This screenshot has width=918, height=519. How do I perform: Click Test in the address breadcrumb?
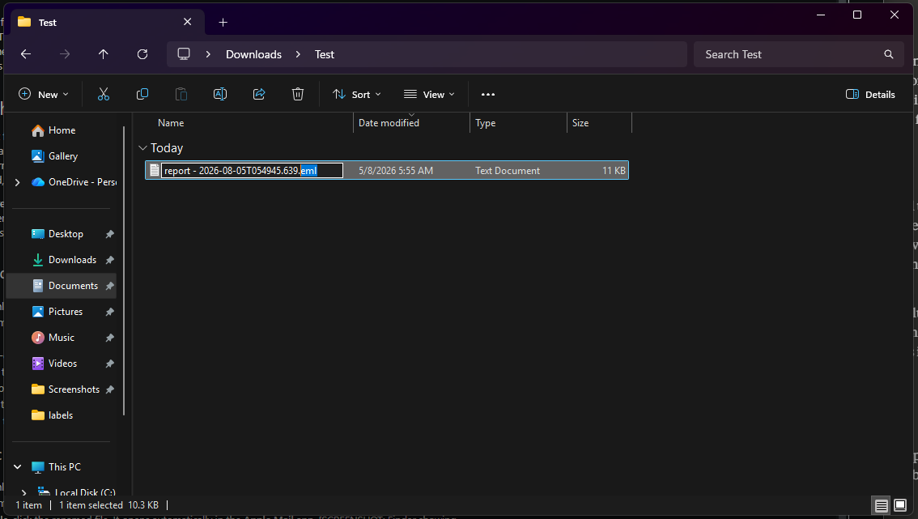tap(325, 54)
